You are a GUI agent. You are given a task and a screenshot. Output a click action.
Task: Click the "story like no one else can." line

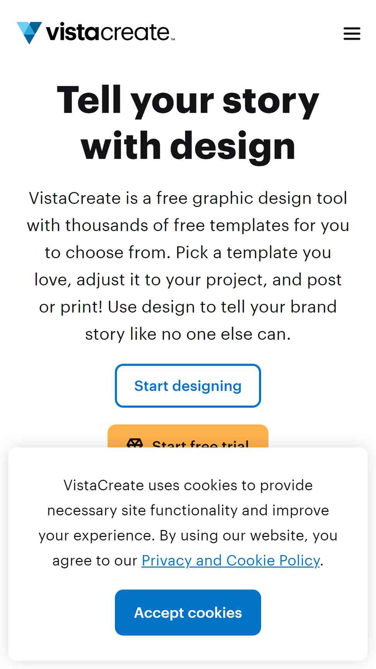(x=188, y=334)
